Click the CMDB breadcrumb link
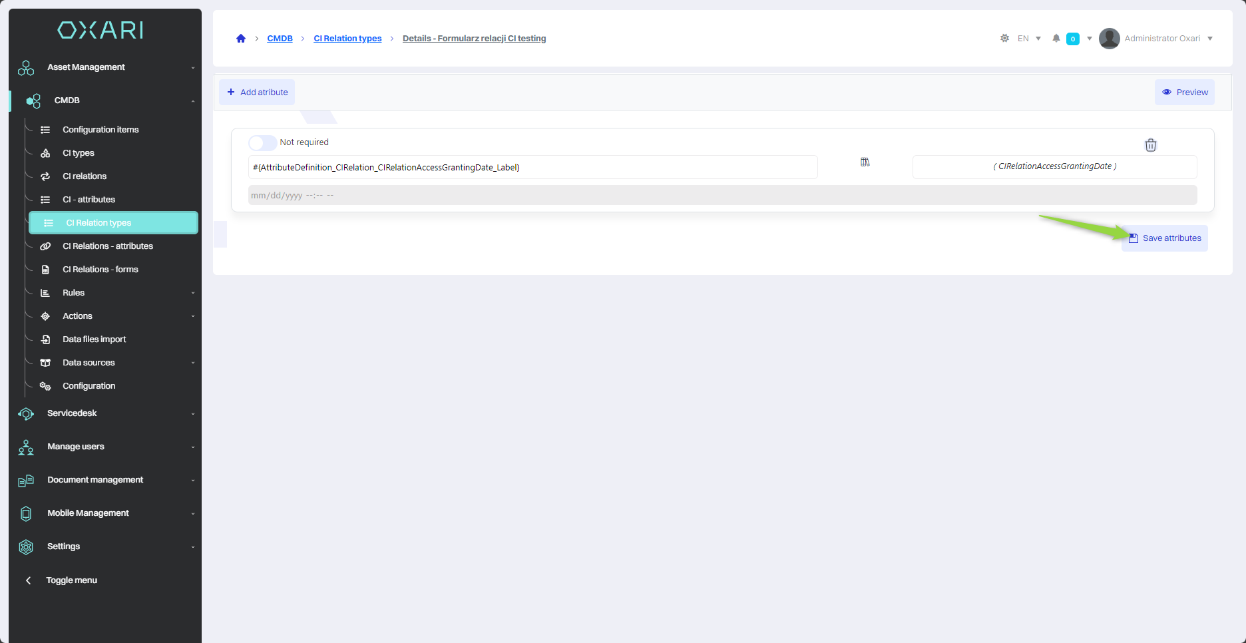This screenshot has height=643, width=1246. [280, 39]
